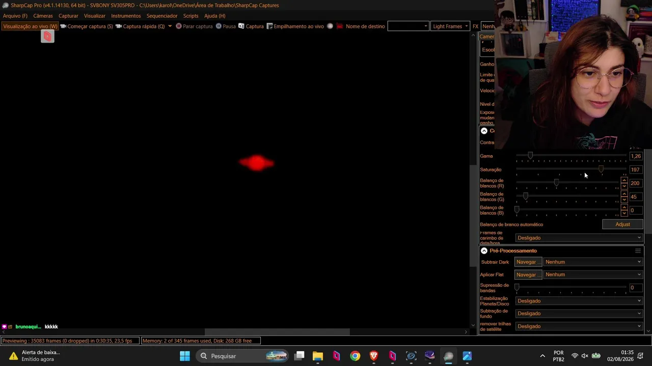This screenshot has height=366, width=652.
Task: Open the Light Frames dropdown
Action: click(450, 26)
